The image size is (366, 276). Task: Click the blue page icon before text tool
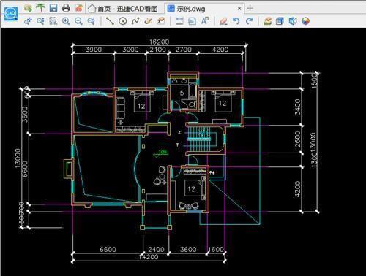tap(193, 21)
